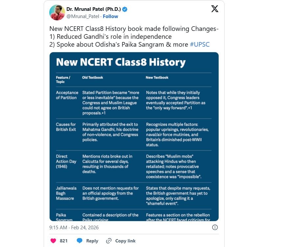Click the 'New Textbook' column header in image
285x247 pixels.
coord(157,78)
